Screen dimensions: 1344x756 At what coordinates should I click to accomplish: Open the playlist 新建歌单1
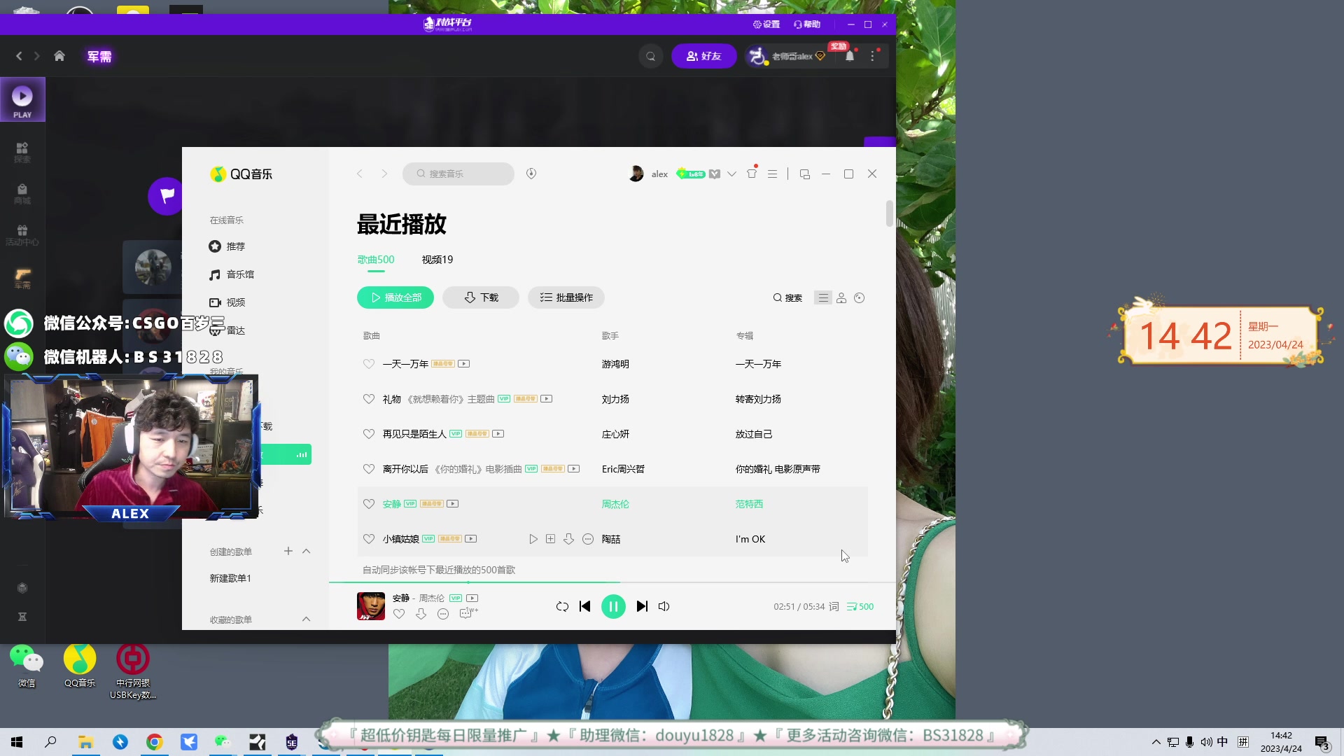pos(230,578)
